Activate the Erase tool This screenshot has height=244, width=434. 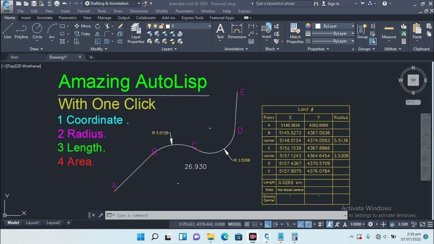click(120, 26)
